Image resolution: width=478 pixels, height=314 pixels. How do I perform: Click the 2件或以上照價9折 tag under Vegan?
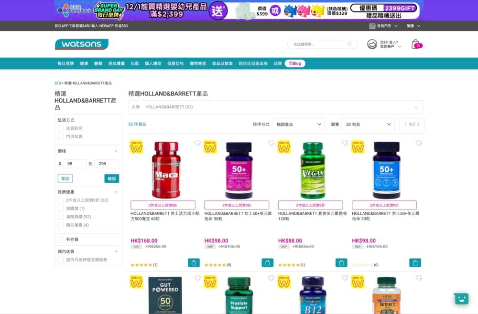(310, 205)
